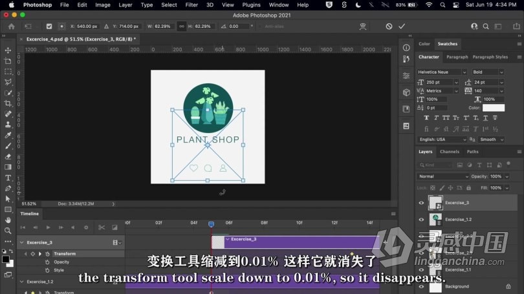Viewport: 524px width, 294px height.
Task: Switch to the Color panel tab
Action: (424, 44)
